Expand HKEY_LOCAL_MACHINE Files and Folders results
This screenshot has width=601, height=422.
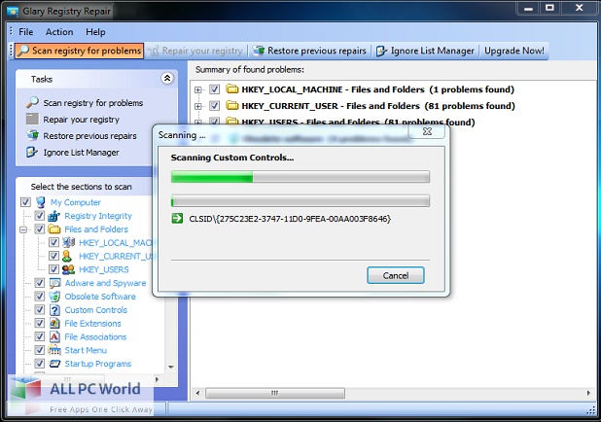pos(197,90)
